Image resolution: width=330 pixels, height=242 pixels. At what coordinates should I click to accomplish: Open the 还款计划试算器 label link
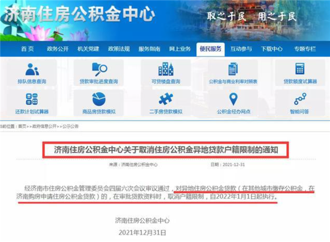(x=32, y=112)
